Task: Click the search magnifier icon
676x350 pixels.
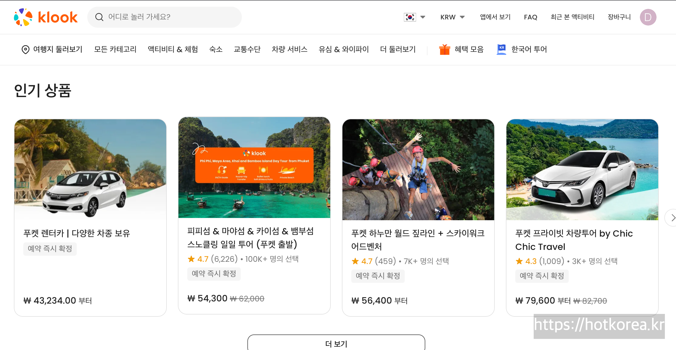Action: pos(99,17)
